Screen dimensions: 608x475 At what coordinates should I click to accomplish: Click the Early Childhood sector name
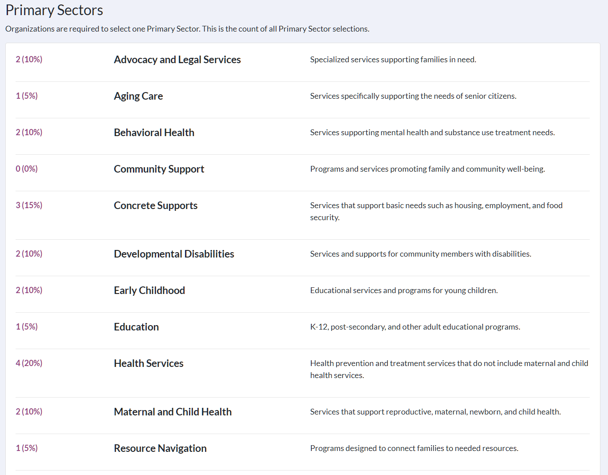click(x=149, y=290)
